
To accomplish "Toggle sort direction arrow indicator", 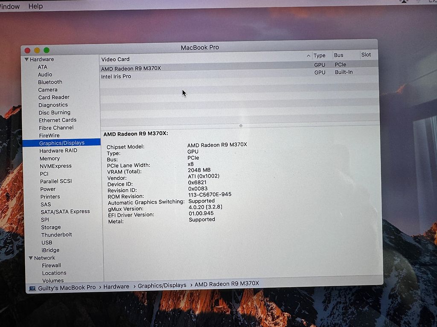I will 308,56.
